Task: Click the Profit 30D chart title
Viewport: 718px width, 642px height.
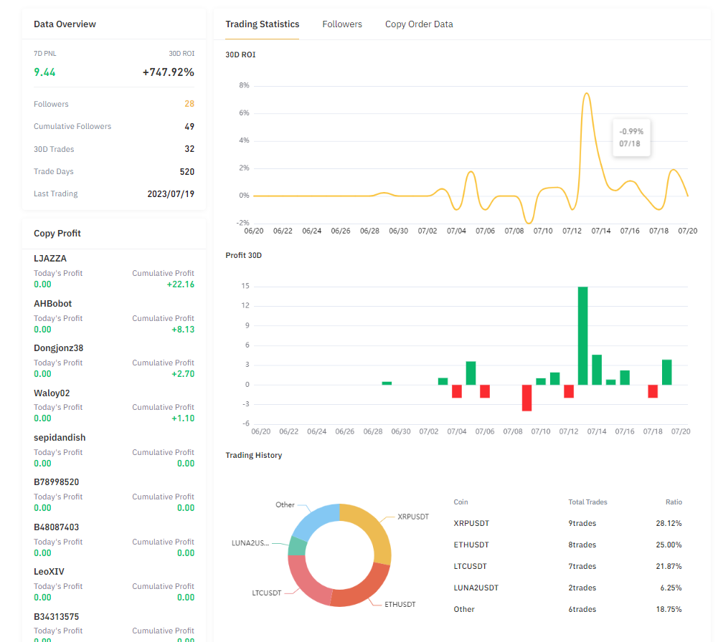Action: tap(244, 256)
